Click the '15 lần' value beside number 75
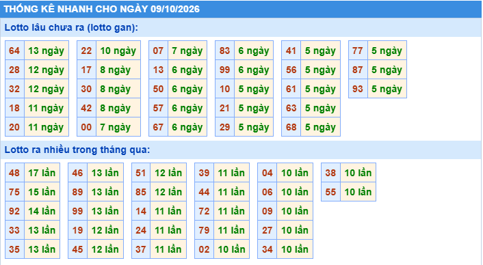 pyautogui.click(x=42, y=191)
